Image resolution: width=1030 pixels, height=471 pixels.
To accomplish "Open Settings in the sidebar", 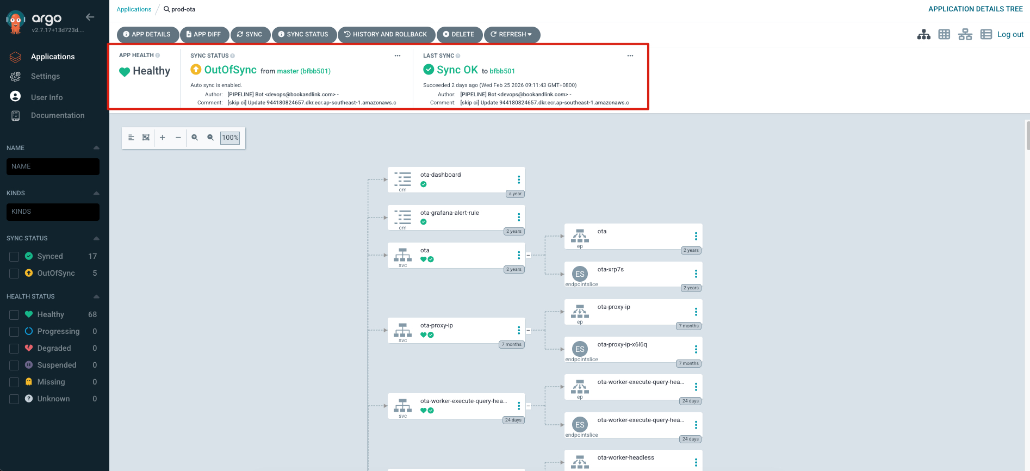I will (45, 77).
